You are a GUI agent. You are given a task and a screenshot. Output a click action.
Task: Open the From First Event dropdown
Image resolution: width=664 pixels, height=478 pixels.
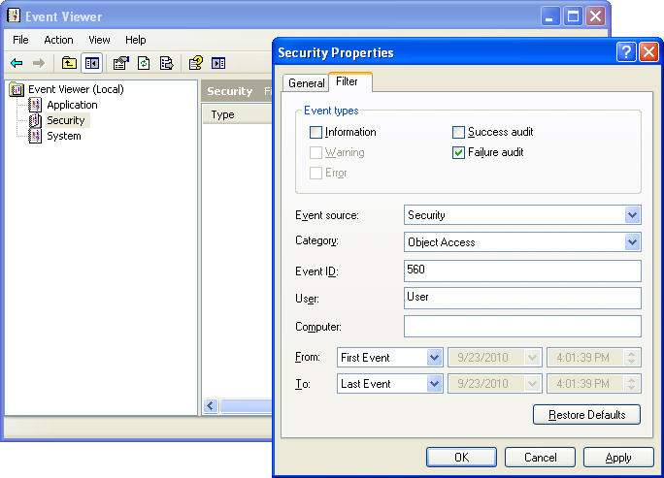click(x=434, y=358)
